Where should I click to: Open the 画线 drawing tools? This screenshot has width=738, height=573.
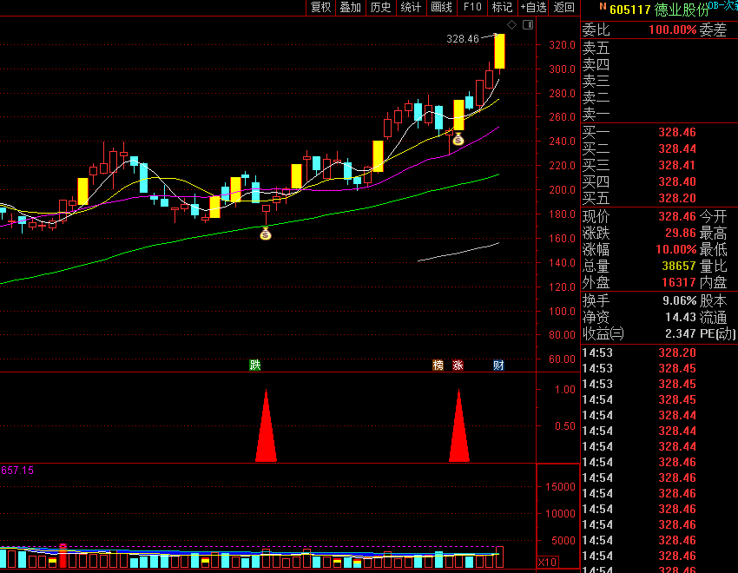coord(441,7)
